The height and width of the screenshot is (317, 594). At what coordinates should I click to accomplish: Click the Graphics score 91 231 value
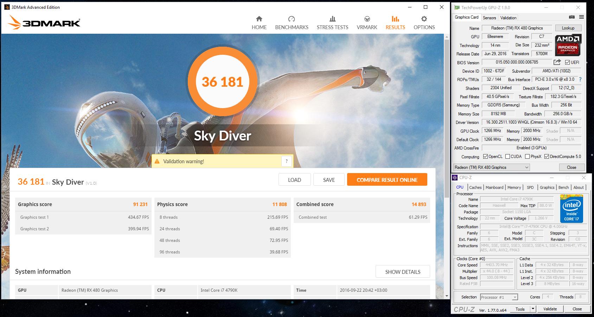(140, 204)
